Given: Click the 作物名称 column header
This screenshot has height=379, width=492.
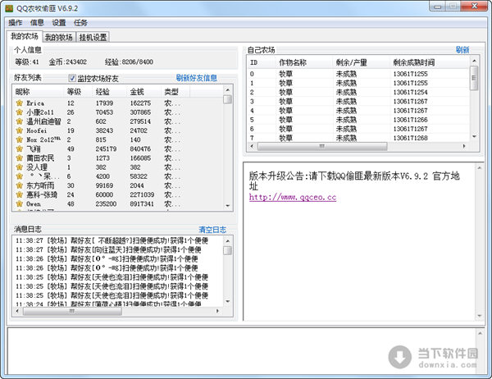Looking at the screenshot, I should [303, 63].
